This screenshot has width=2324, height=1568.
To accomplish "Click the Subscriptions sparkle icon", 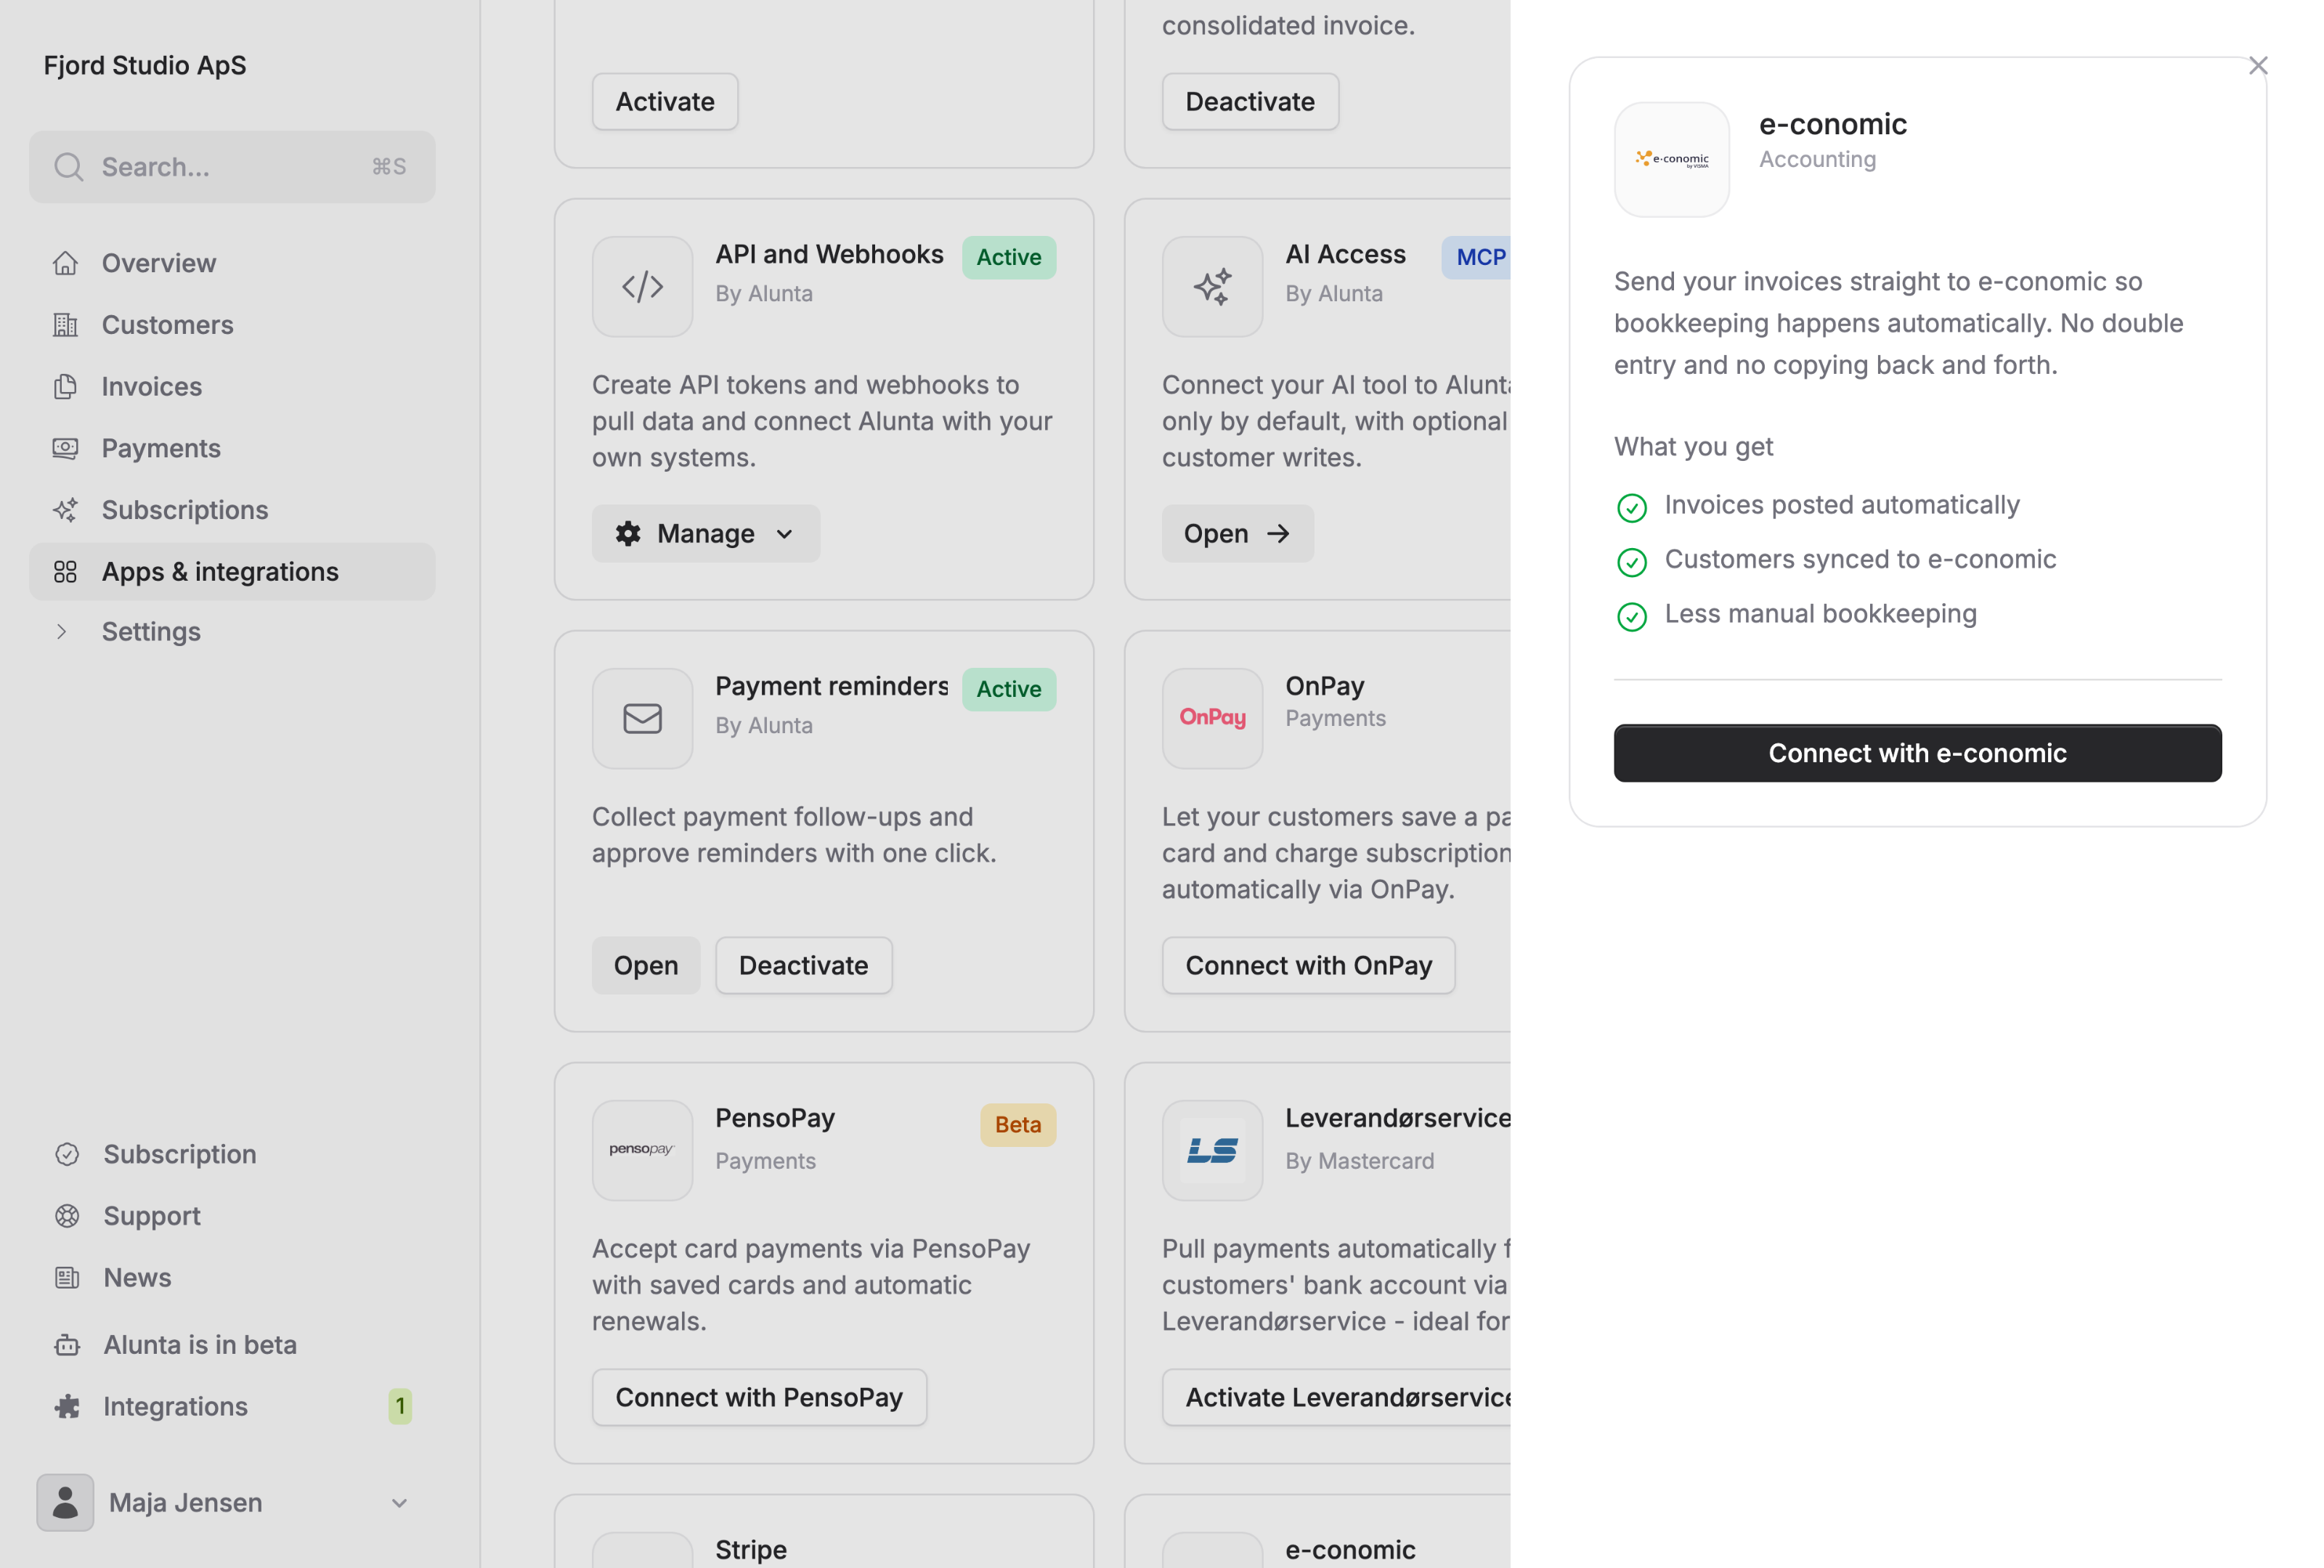I will pyautogui.click(x=66, y=510).
